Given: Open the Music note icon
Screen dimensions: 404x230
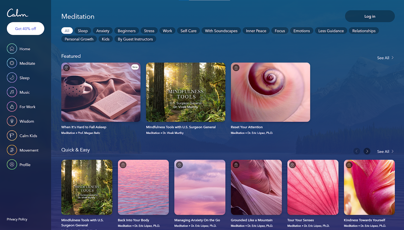Looking at the screenshot, I should 12,92.
